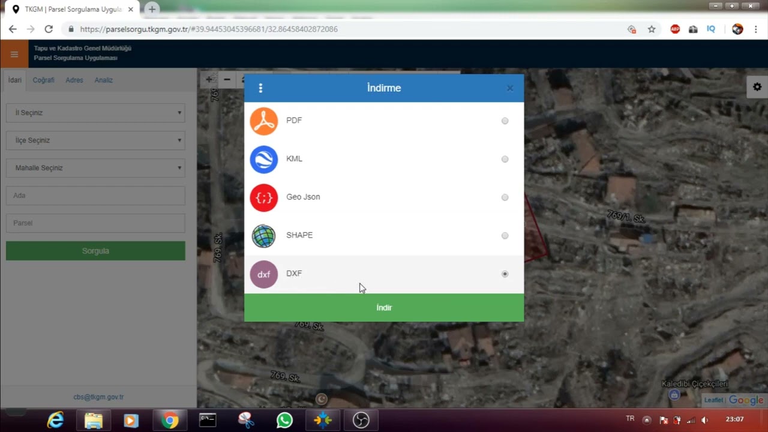This screenshot has height=432, width=768.
Task: Click the Leaflet attribution link
Action: (713, 400)
